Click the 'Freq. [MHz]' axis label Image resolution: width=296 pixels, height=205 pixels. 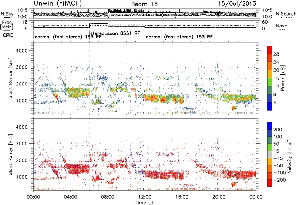(7, 25)
